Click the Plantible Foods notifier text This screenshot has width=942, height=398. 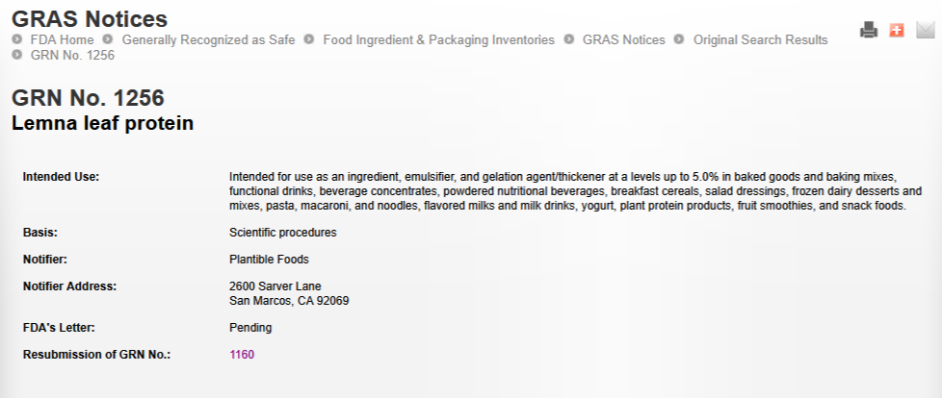(269, 260)
